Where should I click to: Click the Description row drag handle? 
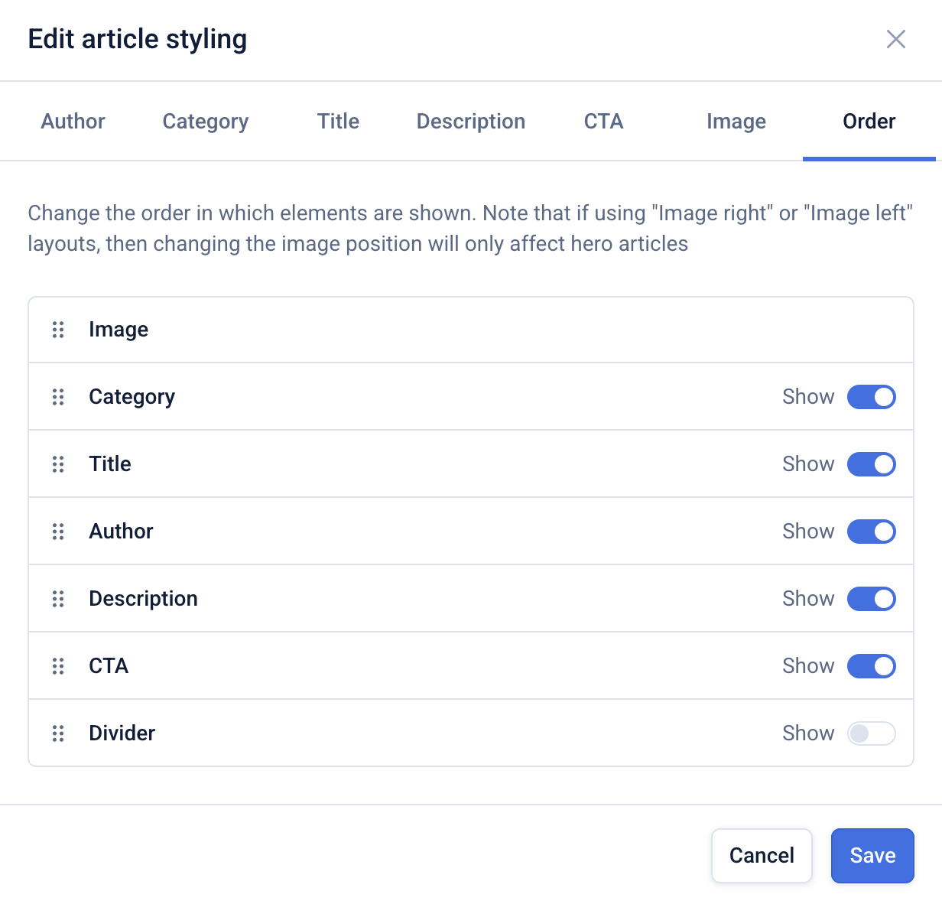click(58, 599)
